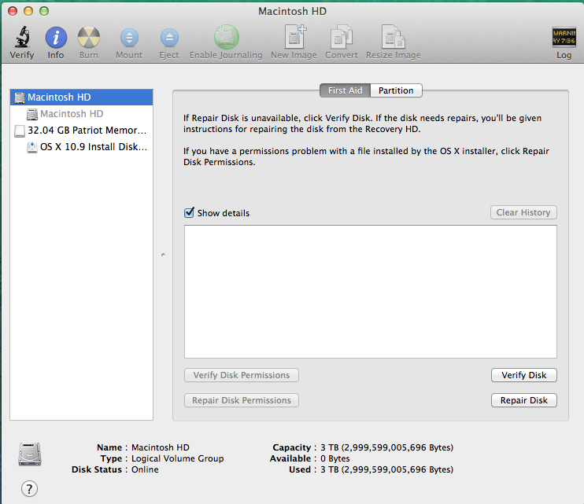
Task: Click the Eject toolbar icon
Action: (x=169, y=38)
